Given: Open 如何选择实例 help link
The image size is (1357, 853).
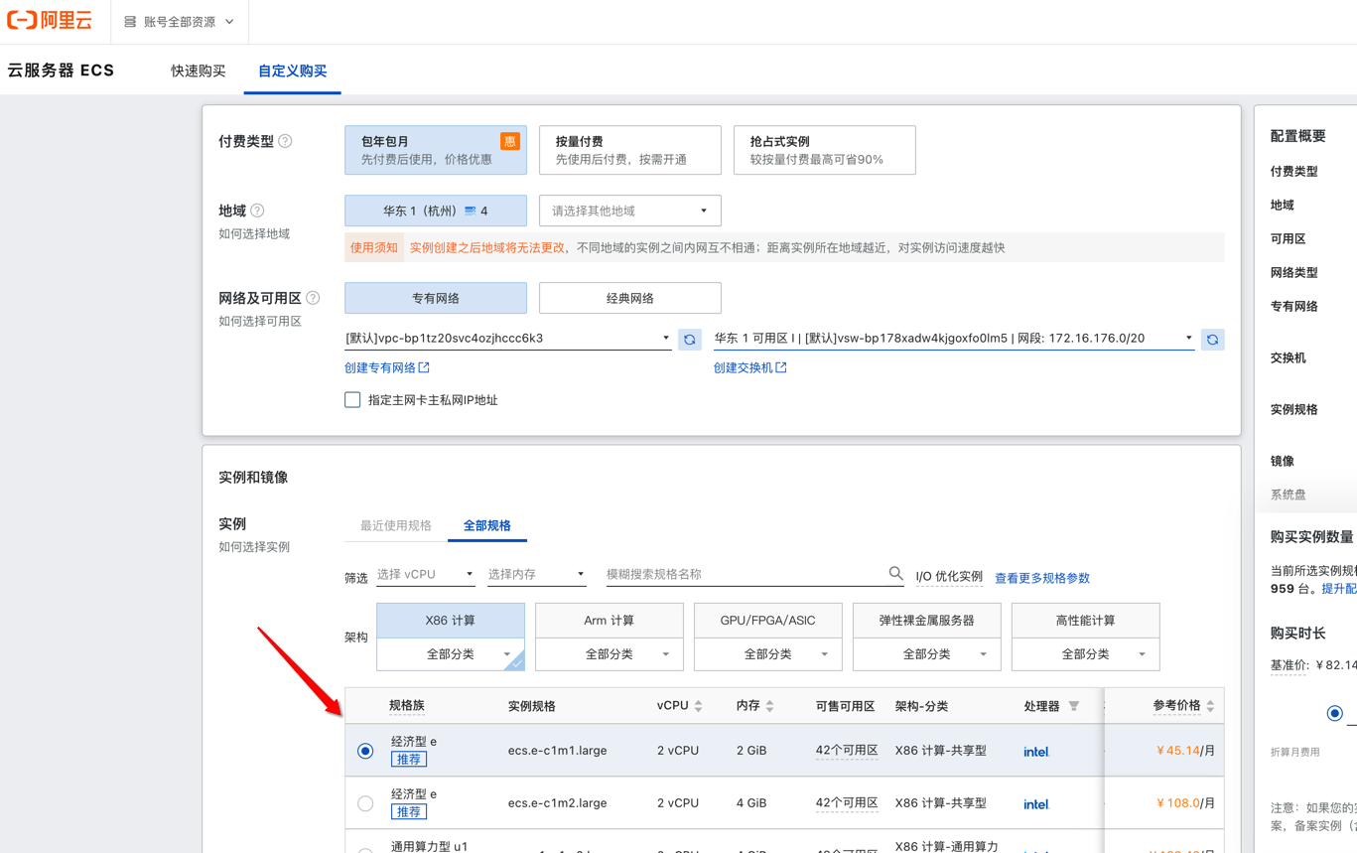Looking at the screenshot, I should pos(254,547).
